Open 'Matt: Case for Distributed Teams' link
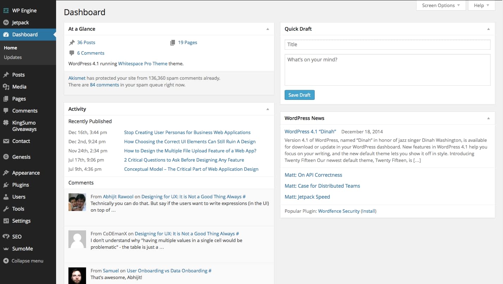503x284 pixels. pyautogui.click(x=322, y=186)
